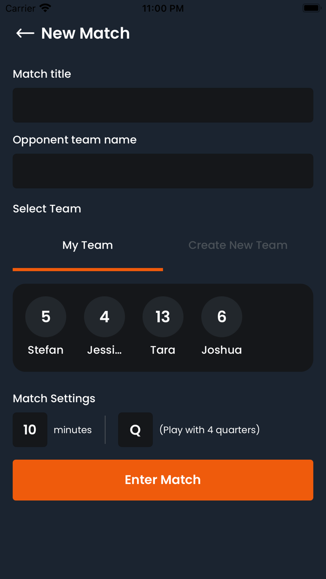The image size is (326, 579).
Task: Click the Match title input field
Action: [x=163, y=105]
